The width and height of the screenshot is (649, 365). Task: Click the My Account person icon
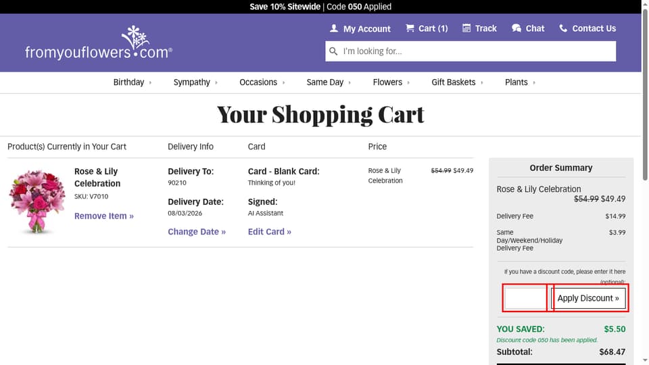pos(334,28)
